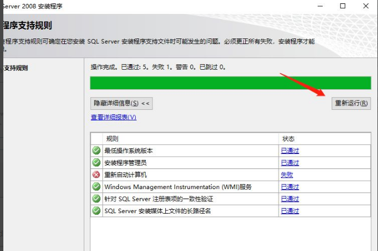
Task: Open 已通过 link for 安装媒体上文件的长路径名 row
Action: 290,211
